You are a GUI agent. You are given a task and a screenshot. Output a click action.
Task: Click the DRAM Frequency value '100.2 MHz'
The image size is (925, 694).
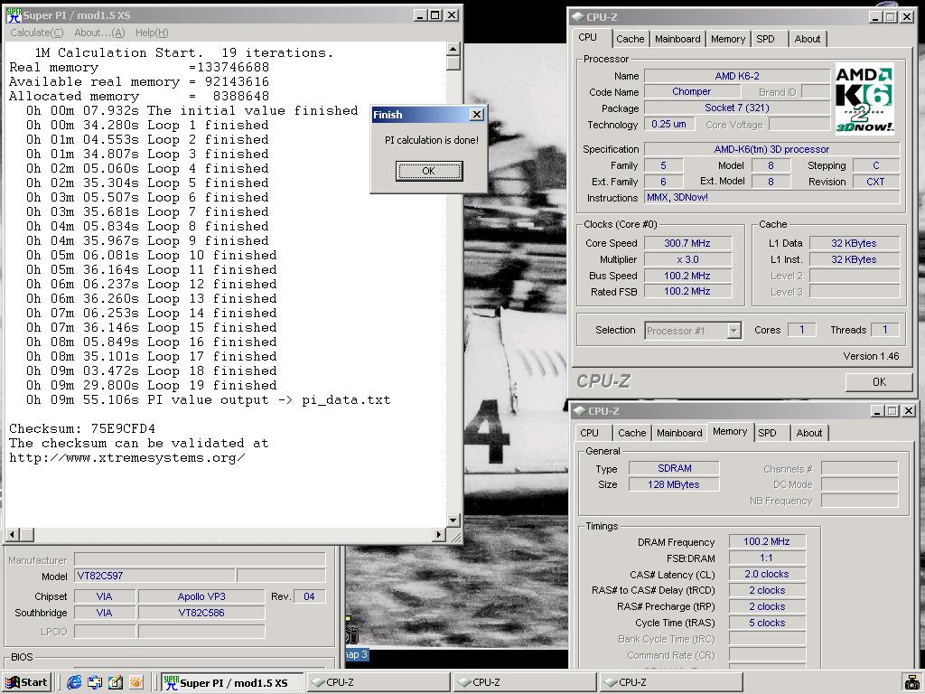(767, 541)
